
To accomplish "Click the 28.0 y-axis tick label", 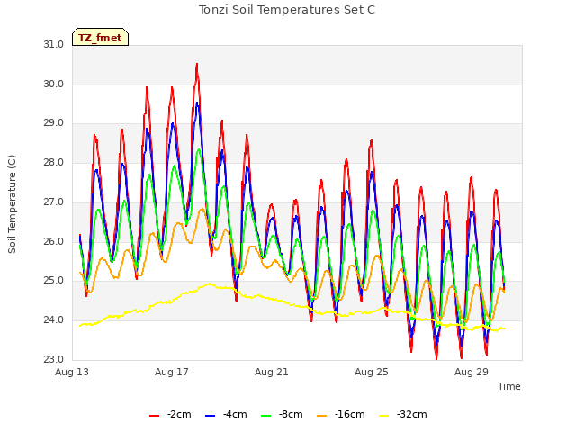I will click(x=54, y=162).
